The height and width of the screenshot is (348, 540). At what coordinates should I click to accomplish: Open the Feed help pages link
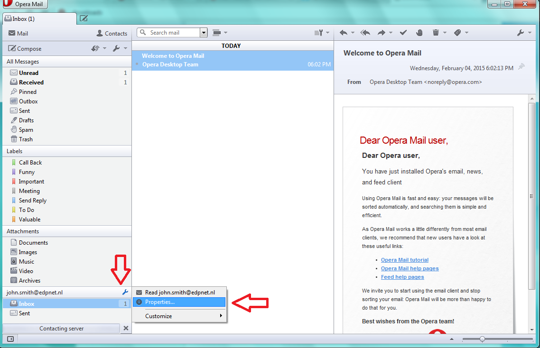coord(402,277)
